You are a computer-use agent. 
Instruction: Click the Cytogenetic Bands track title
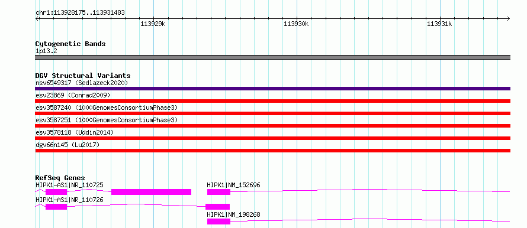70,44
